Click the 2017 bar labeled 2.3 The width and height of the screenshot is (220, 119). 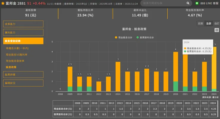coord(147,80)
